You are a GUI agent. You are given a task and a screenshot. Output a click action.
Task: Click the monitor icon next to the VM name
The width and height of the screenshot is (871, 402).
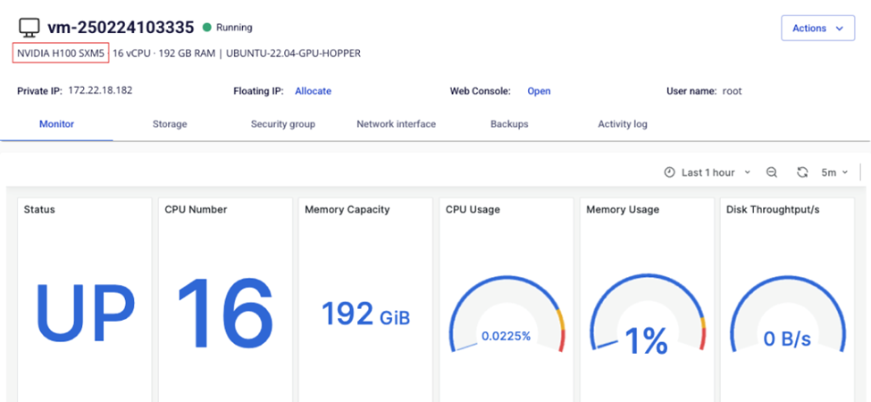pos(29,29)
